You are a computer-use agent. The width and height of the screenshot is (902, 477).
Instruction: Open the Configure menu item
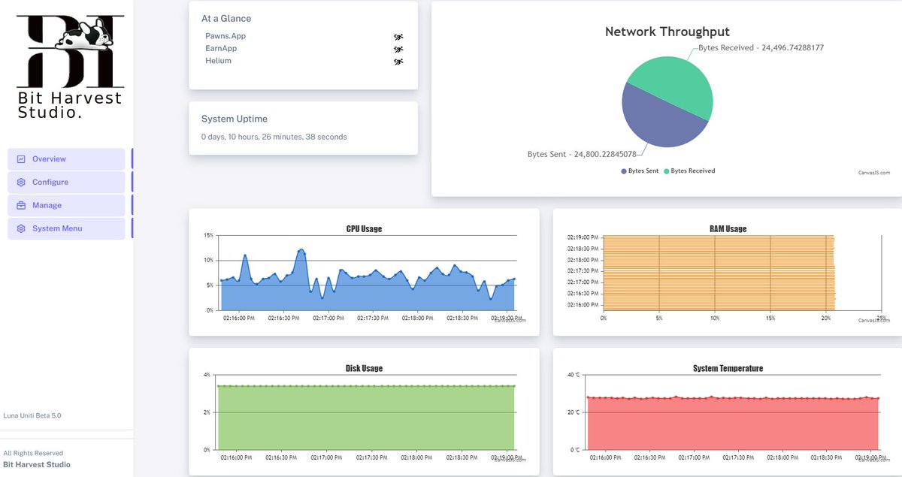pyautogui.click(x=66, y=183)
